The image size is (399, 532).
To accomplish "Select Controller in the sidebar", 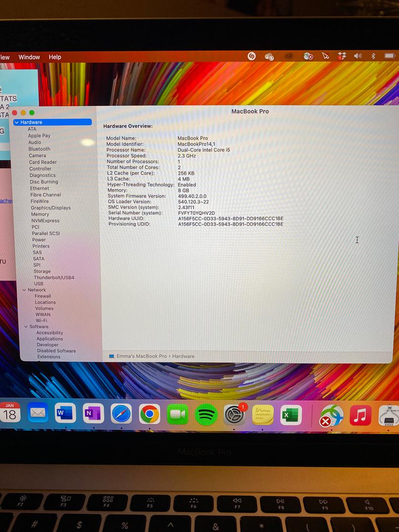I will [40, 168].
